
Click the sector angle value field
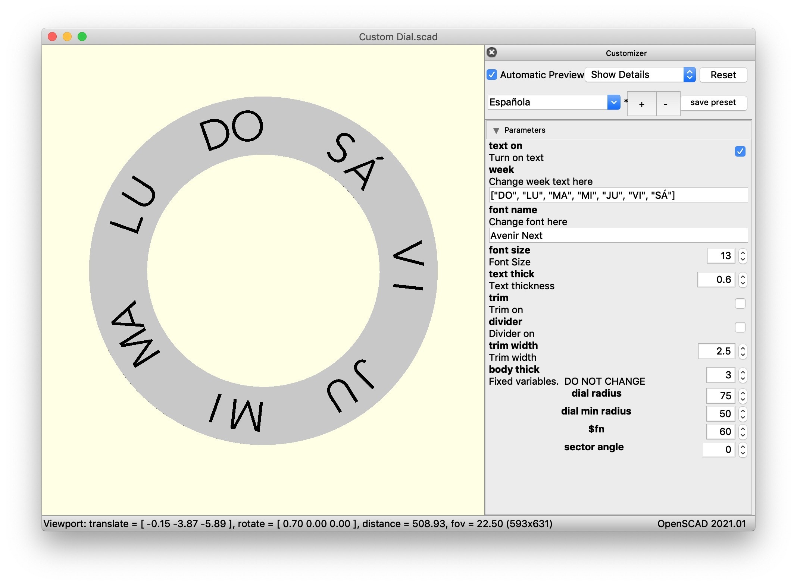[718, 450]
